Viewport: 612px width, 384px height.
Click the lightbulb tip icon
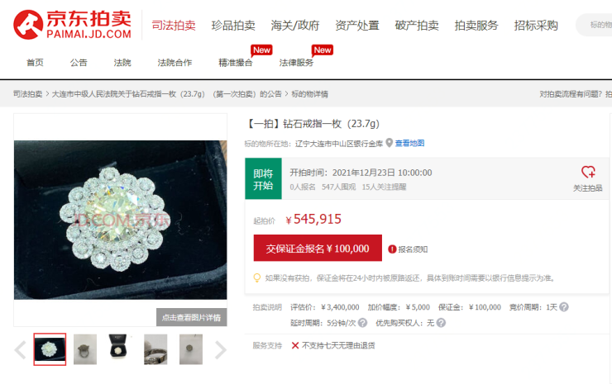pyautogui.click(x=257, y=277)
